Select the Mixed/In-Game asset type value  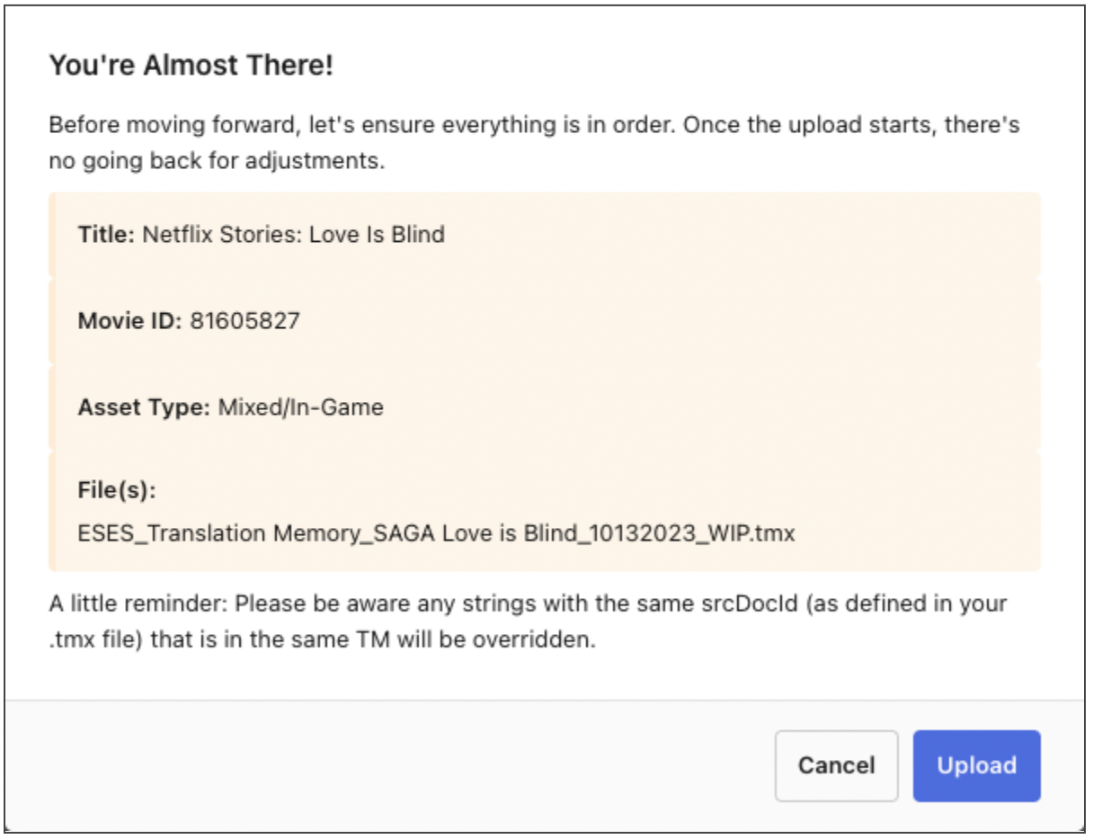click(301, 407)
